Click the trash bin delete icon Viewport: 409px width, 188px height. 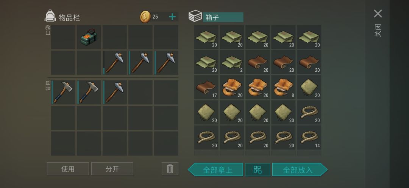[x=170, y=169]
